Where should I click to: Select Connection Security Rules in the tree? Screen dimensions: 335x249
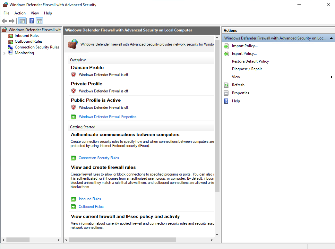coord(36,47)
